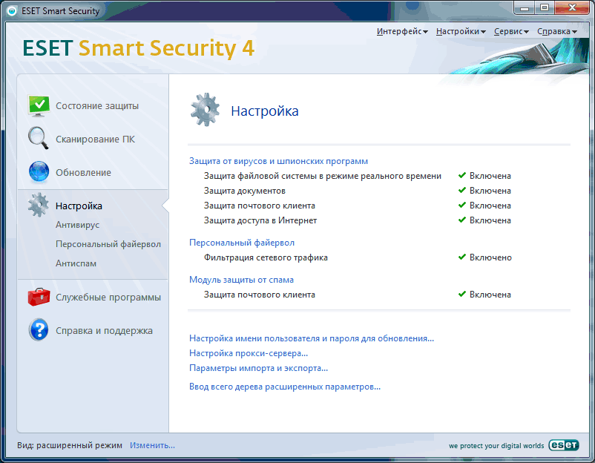Open Персональный файервол sidebar sub-item

(x=108, y=243)
